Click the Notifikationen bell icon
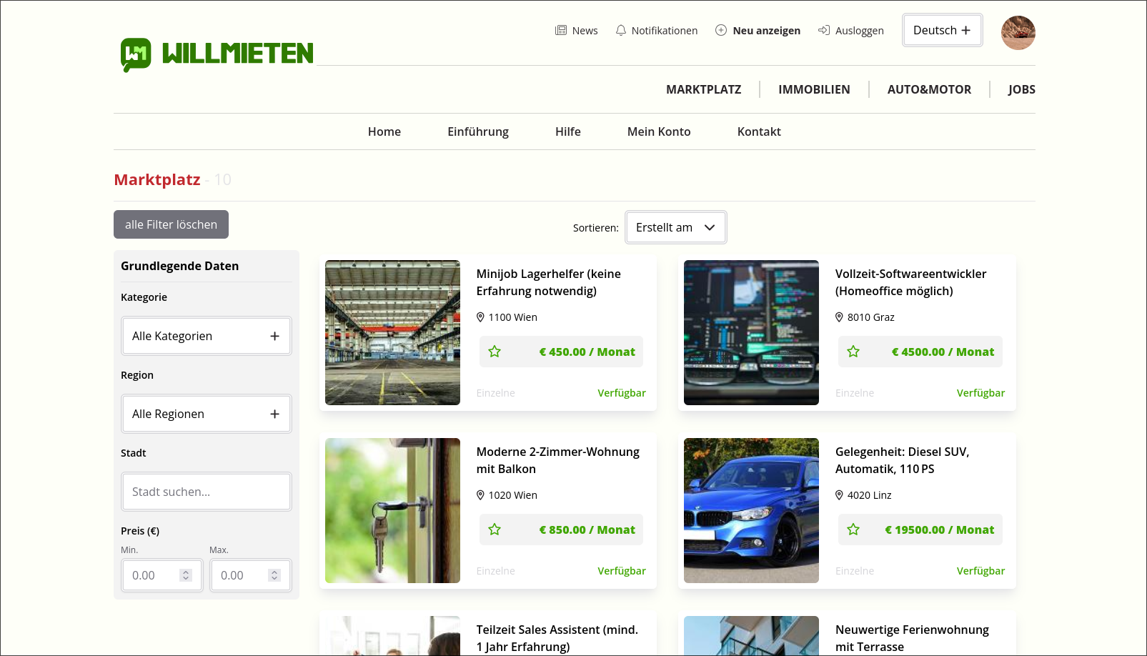The height and width of the screenshot is (656, 1147). [x=620, y=30]
